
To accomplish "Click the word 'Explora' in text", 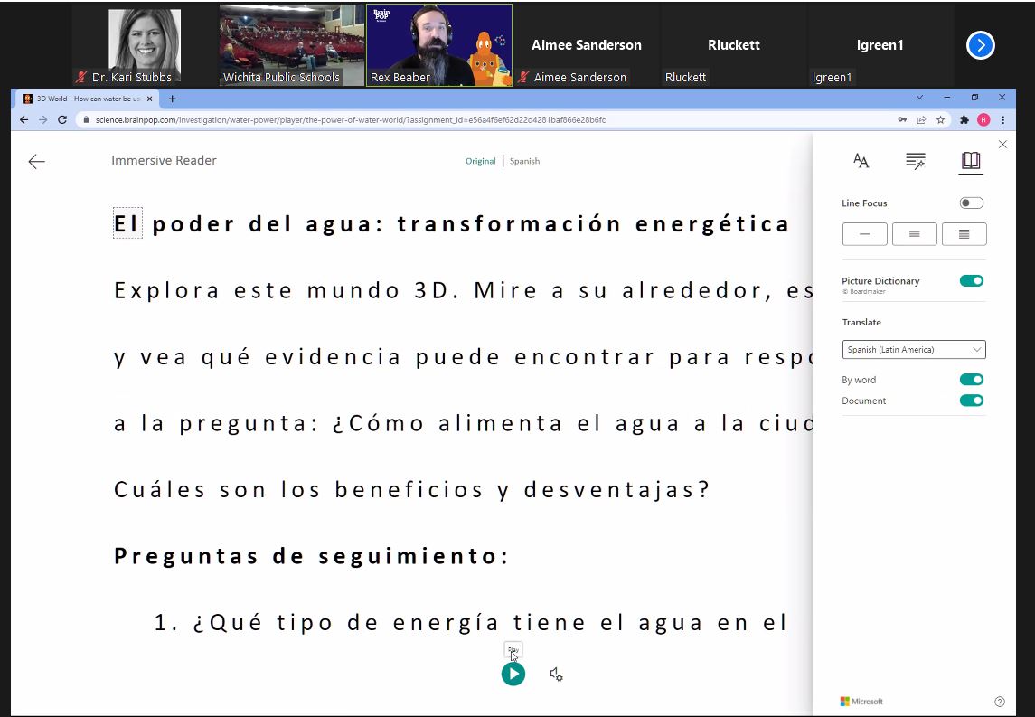I will pyautogui.click(x=166, y=290).
